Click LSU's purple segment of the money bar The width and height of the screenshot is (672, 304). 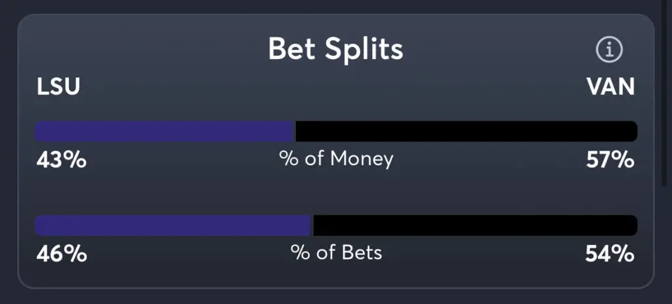(164, 131)
